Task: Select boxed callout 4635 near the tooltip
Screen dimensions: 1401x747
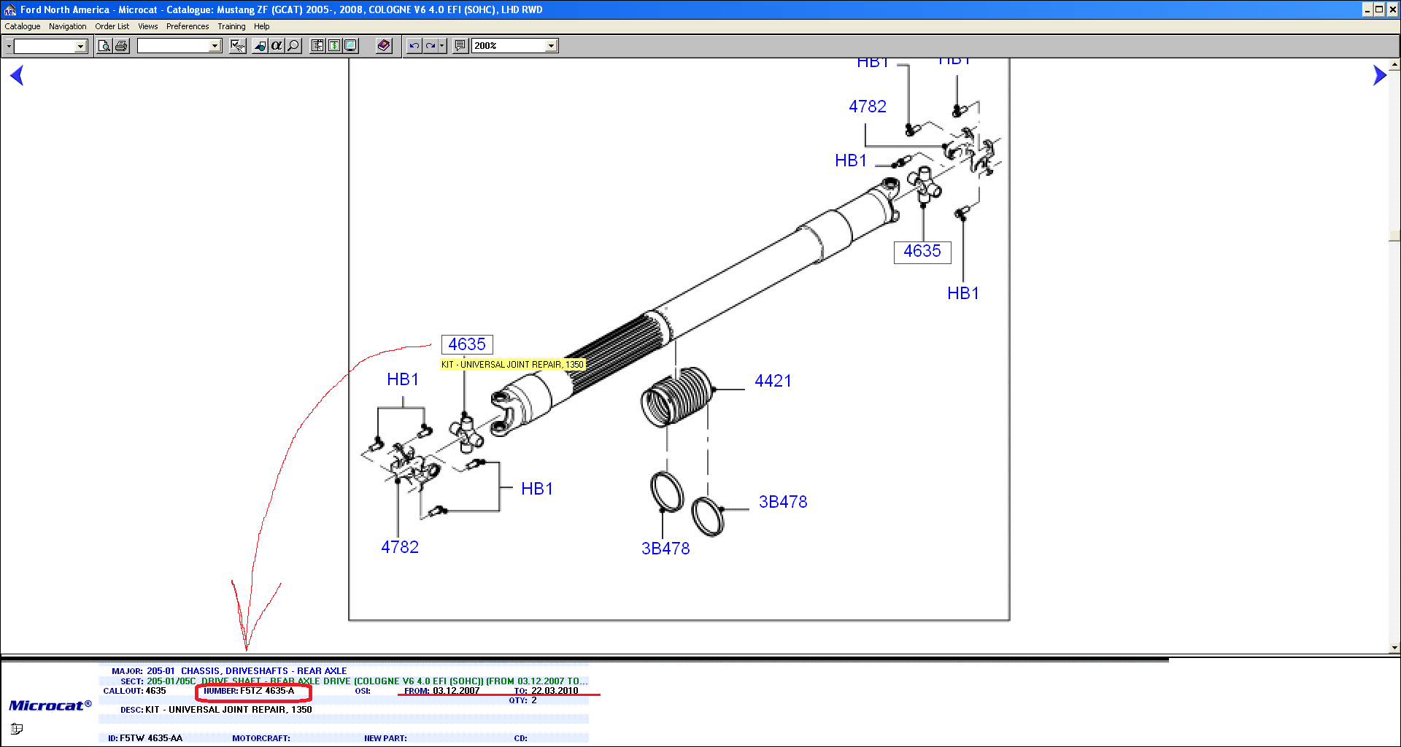Action: (x=467, y=344)
